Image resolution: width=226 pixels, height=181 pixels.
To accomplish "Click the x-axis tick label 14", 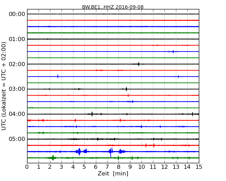I will [x=187, y=167].
